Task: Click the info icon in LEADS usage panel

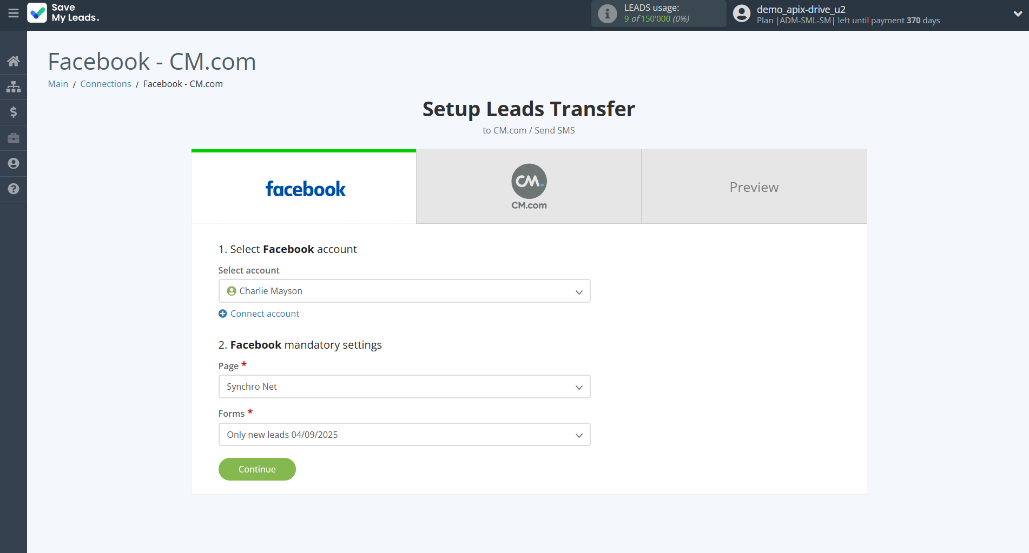Action: [x=606, y=14]
